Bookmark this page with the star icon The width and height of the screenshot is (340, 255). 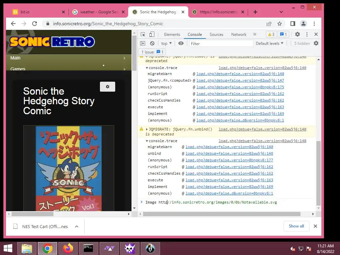[280, 24]
